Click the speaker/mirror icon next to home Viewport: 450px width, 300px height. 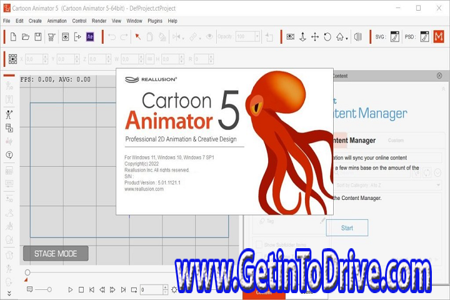pyautogui.click(x=357, y=37)
